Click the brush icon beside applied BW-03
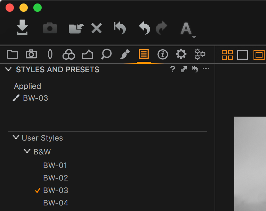 pos(16,98)
